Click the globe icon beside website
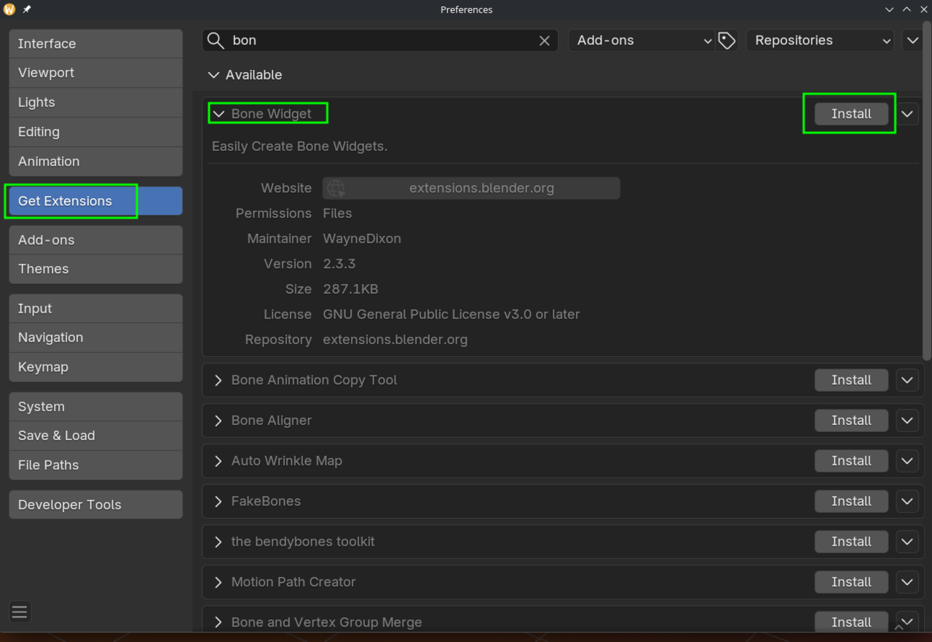The width and height of the screenshot is (932, 642). pyautogui.click(x=336, y=188)
